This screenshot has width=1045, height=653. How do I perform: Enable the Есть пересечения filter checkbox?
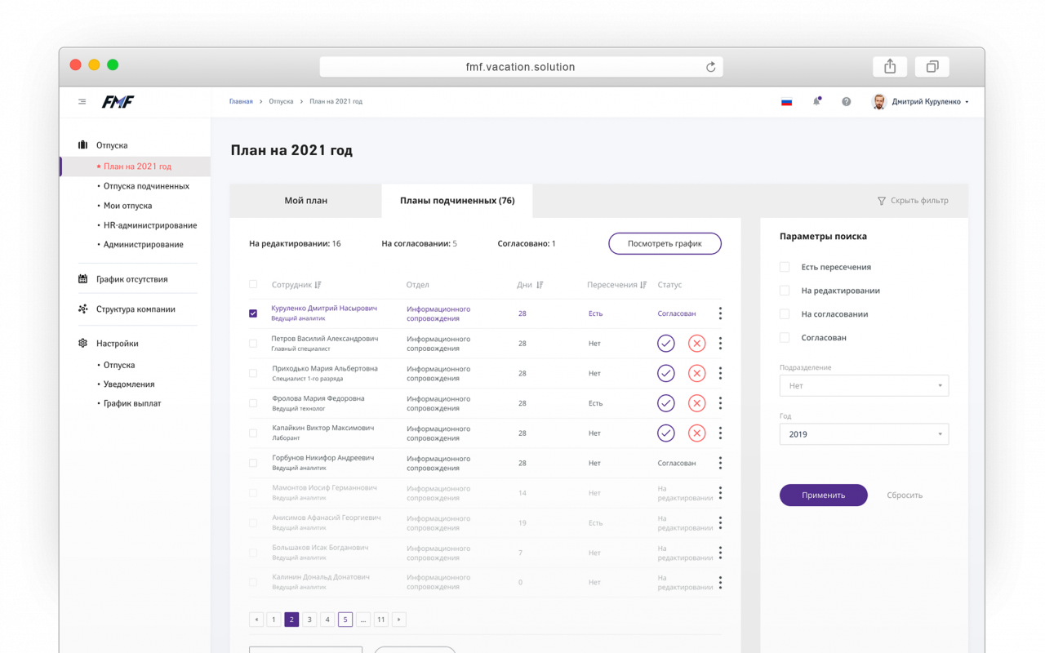pyautogui.click(x=785, y=267)
